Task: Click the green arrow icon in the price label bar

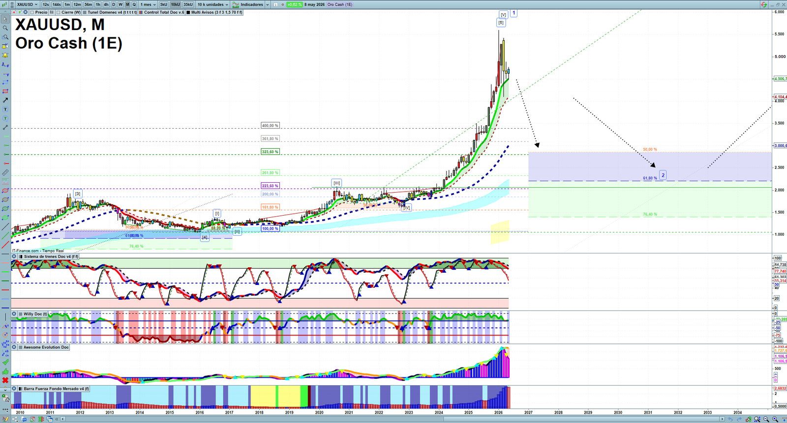Action: pos(20,12)
